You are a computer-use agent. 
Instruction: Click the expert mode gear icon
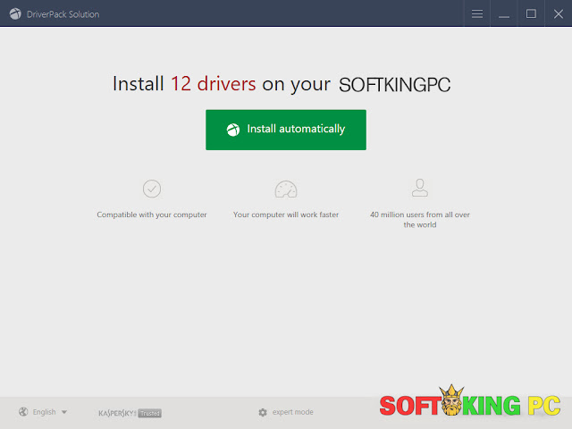coord(263,412)
